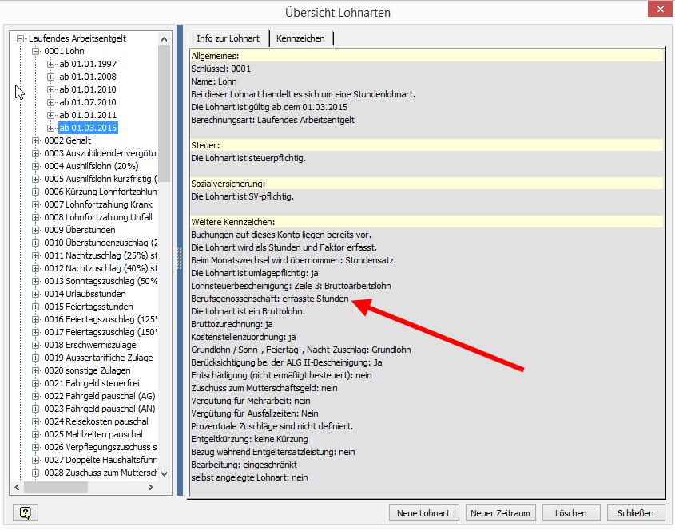The image size is (675, 530).
Task: Select 0004 Aushilfslohn (20%) entry
Action: point(91,166)
